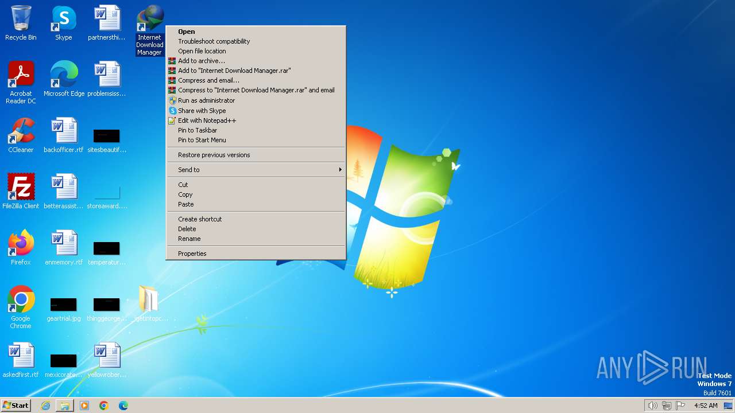Screen dimensions: 735x413
Task: Select Rename in the context menu
Action: (256, 239)
